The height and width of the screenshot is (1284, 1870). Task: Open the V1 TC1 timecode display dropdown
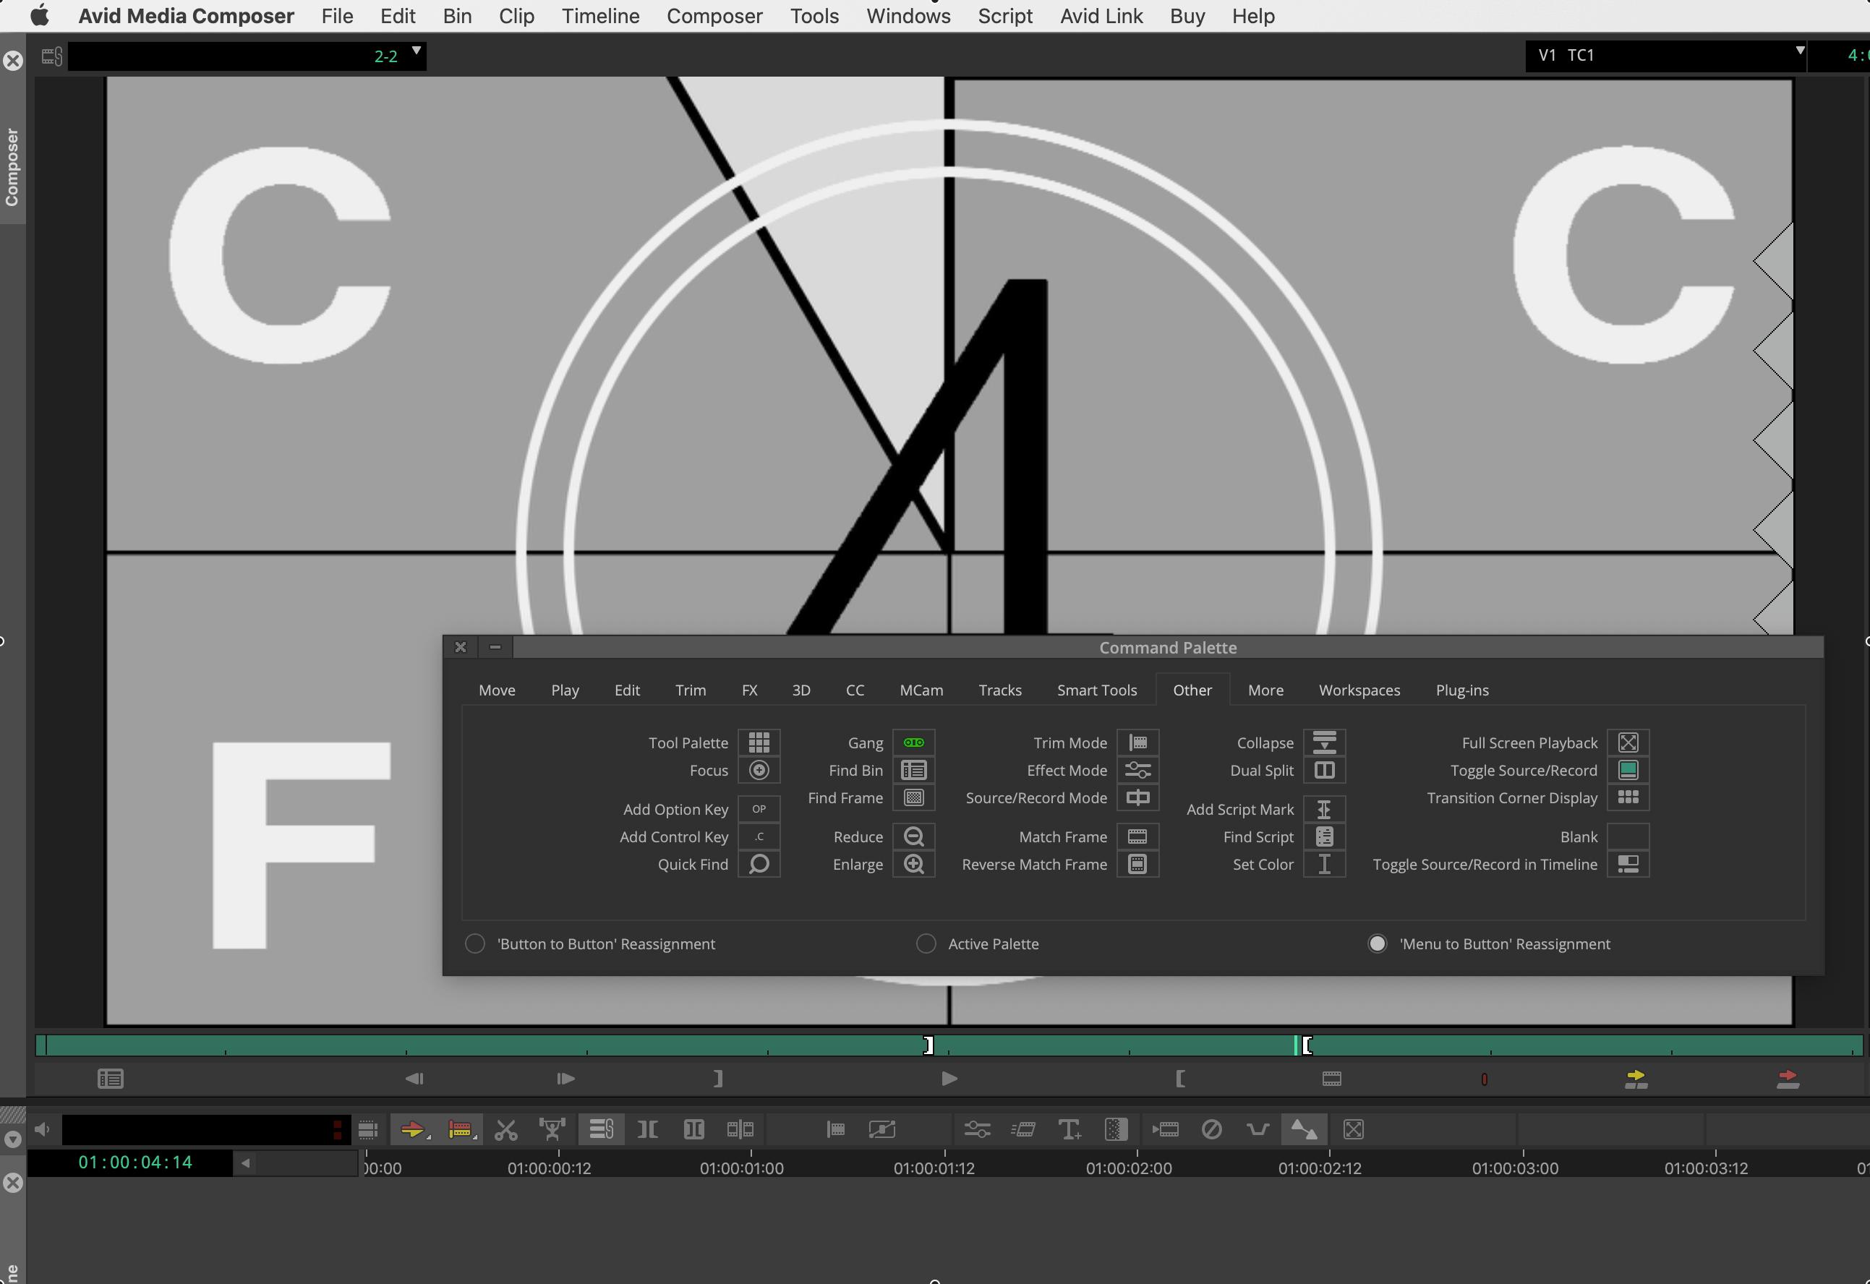pyautogui.click(x=1799, y=51)
